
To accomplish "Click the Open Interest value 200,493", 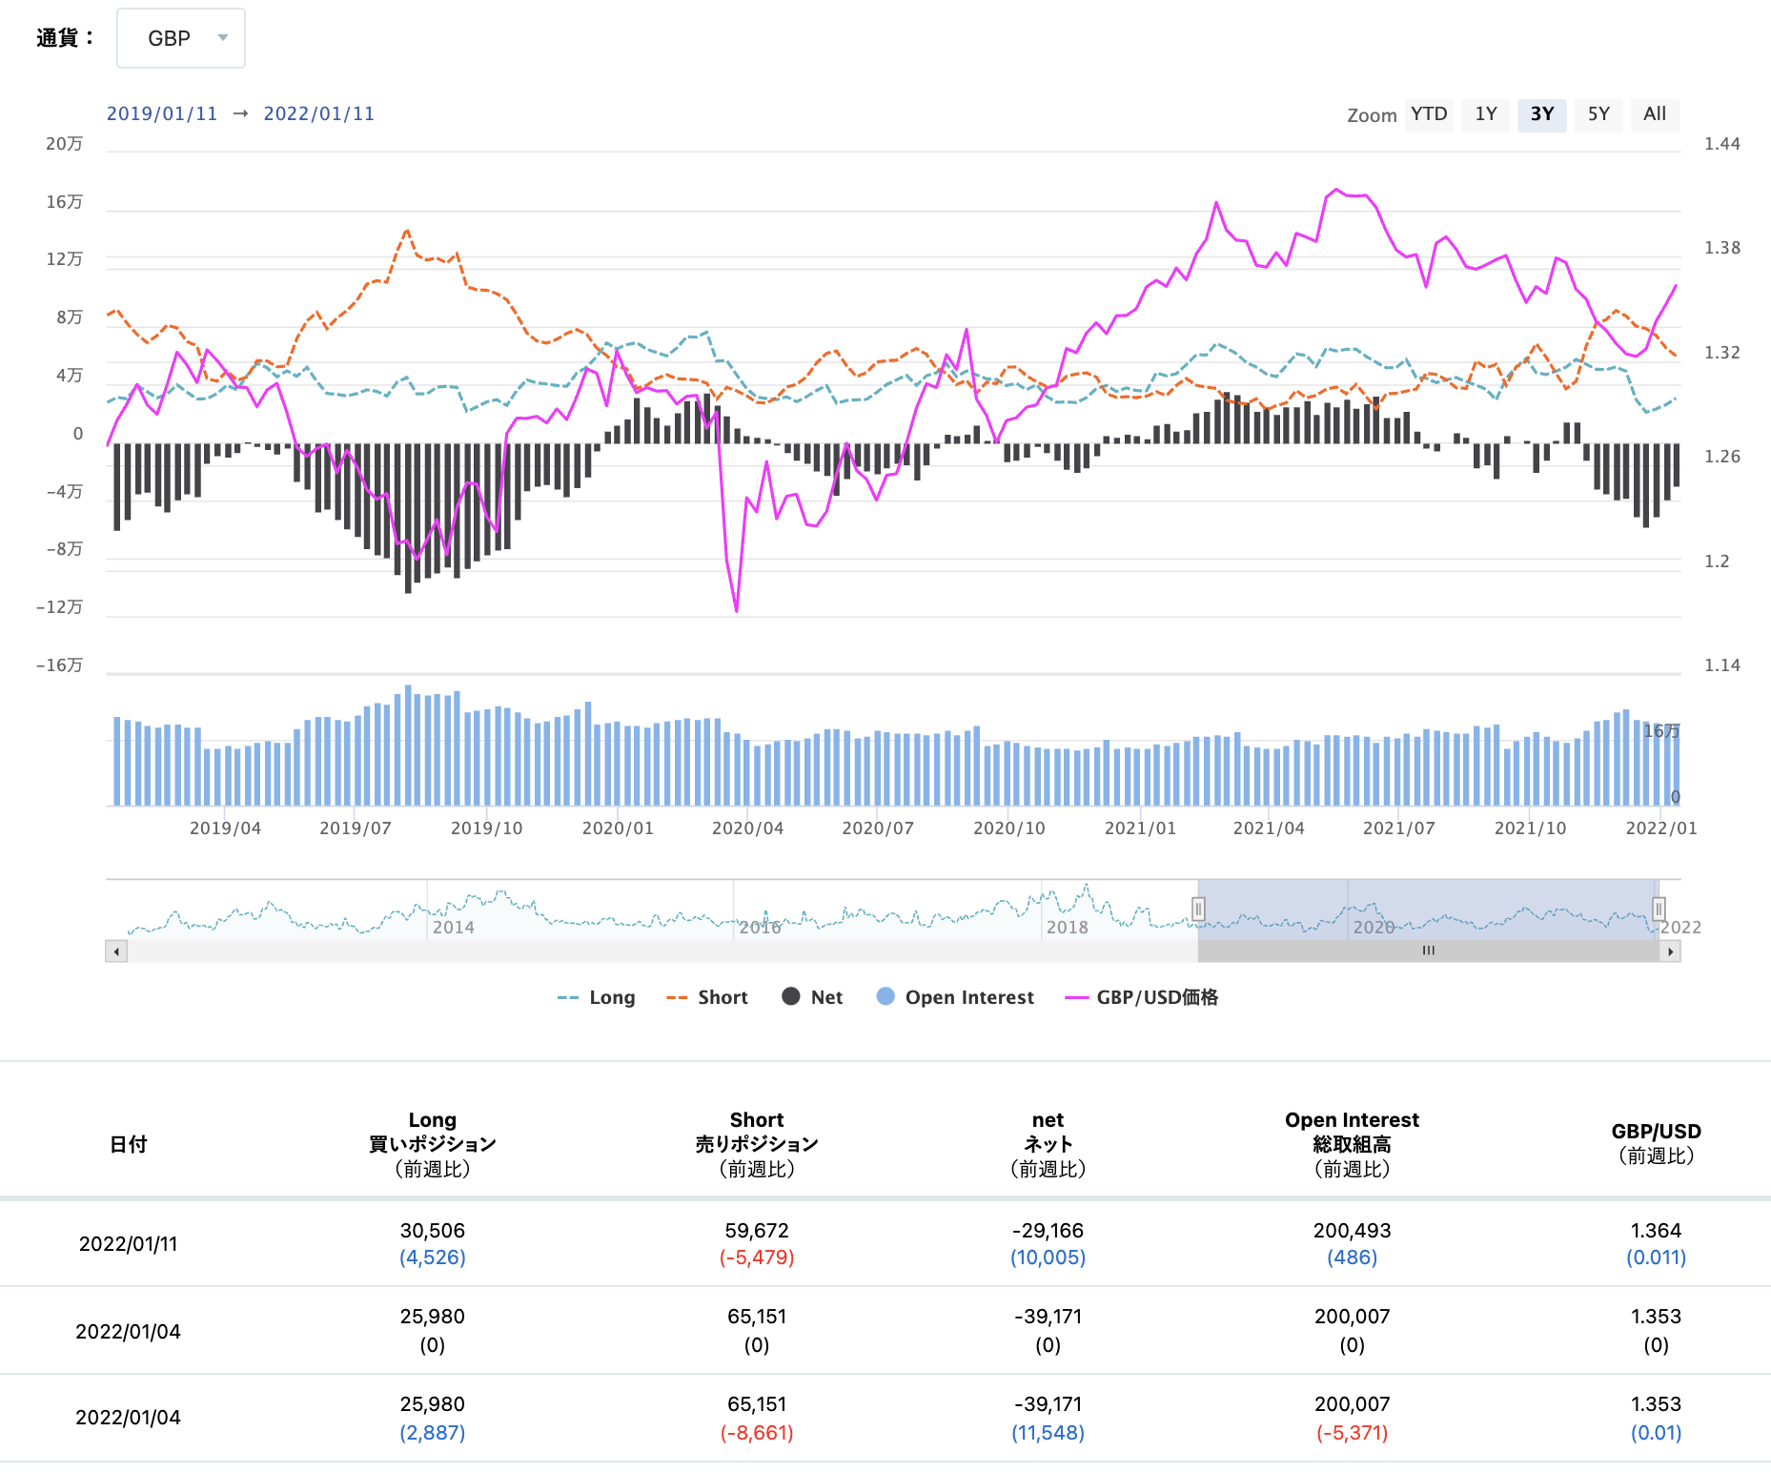I will (x=1352, y=1231).
